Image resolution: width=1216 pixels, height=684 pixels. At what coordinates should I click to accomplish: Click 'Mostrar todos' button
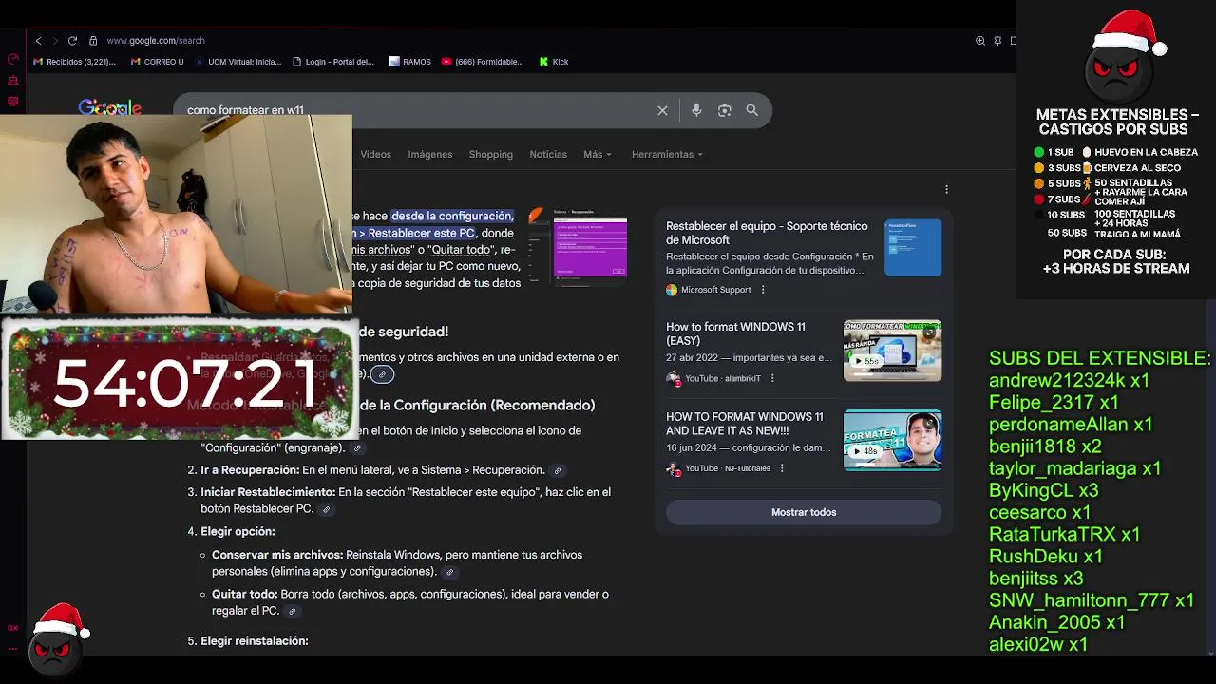[804, 512]
